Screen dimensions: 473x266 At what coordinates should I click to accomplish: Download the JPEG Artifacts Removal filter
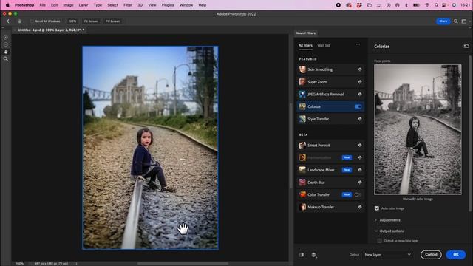[x=360, y=94]
